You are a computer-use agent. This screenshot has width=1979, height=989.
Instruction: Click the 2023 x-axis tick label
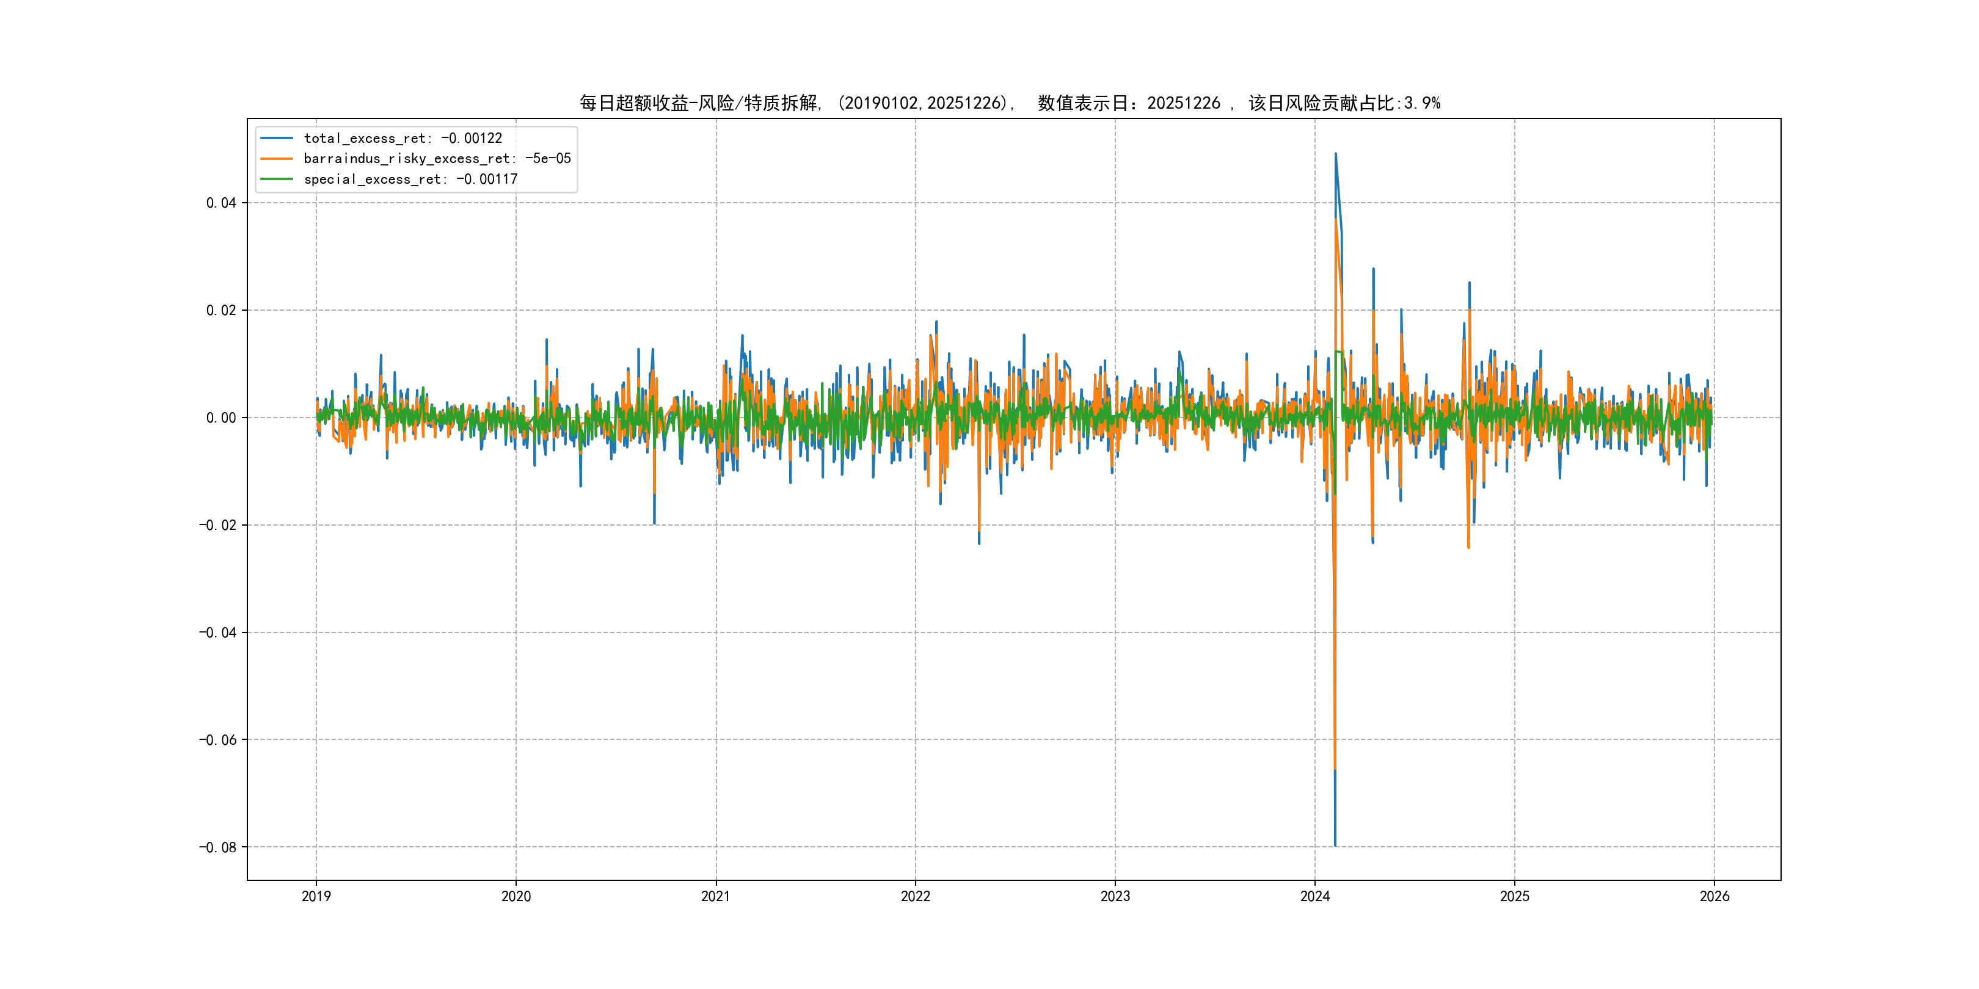(1115, 896)
